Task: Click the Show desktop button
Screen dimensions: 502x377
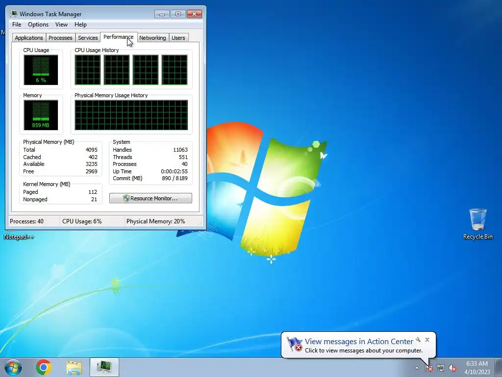Action: (x=500, y=367)
